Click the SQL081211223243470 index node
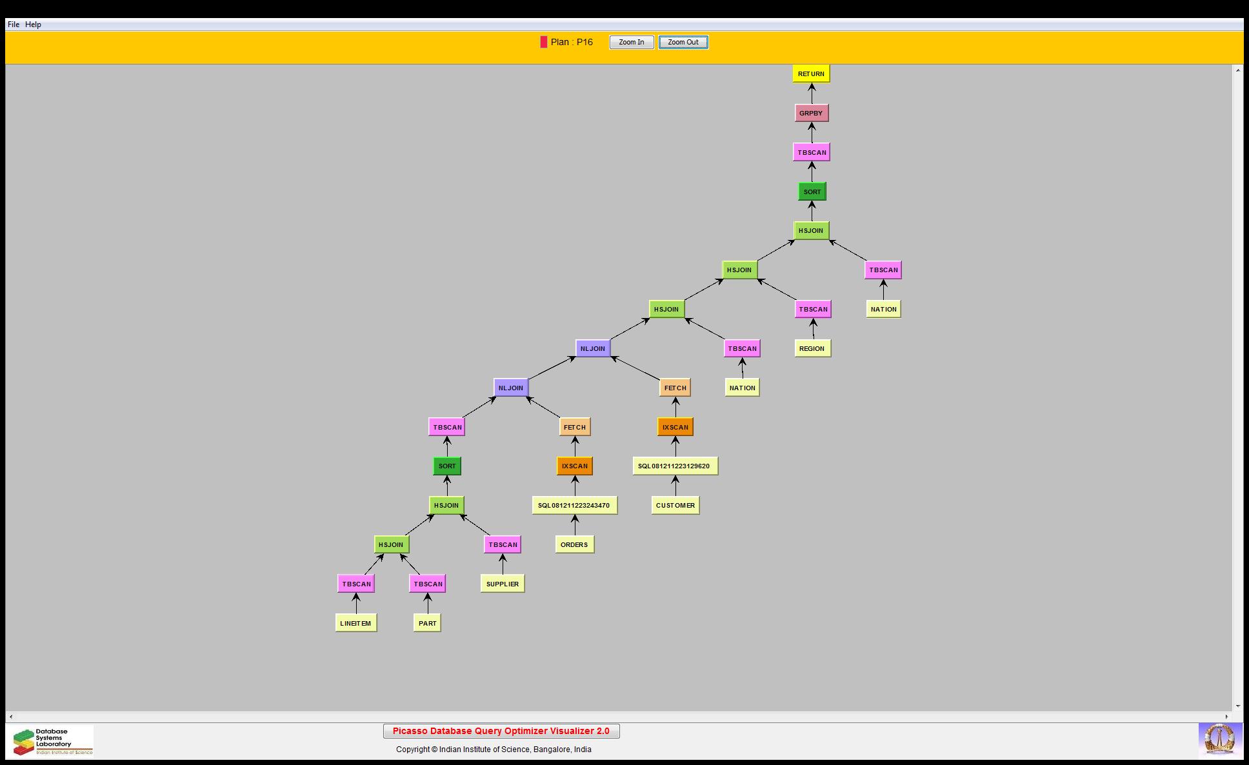The image size is (1249, 765). click(x=574, y=505)
